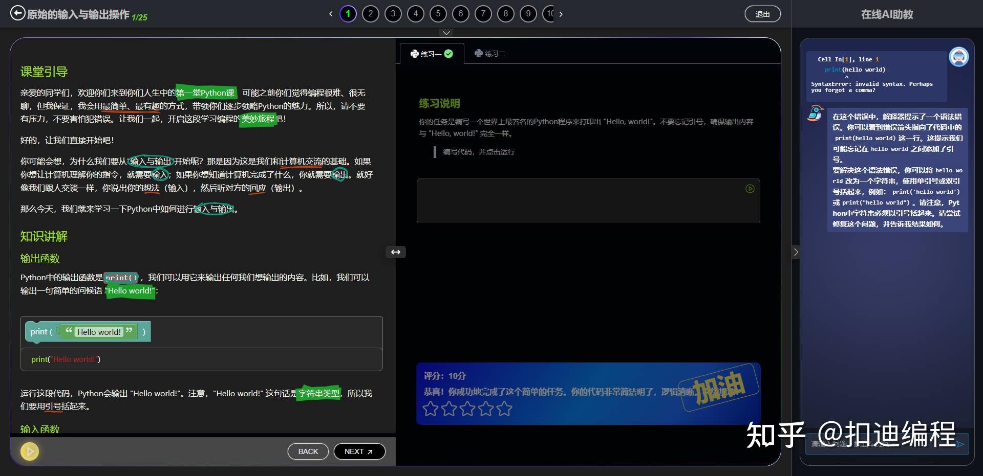Click the 退出 button

point(762,14)
